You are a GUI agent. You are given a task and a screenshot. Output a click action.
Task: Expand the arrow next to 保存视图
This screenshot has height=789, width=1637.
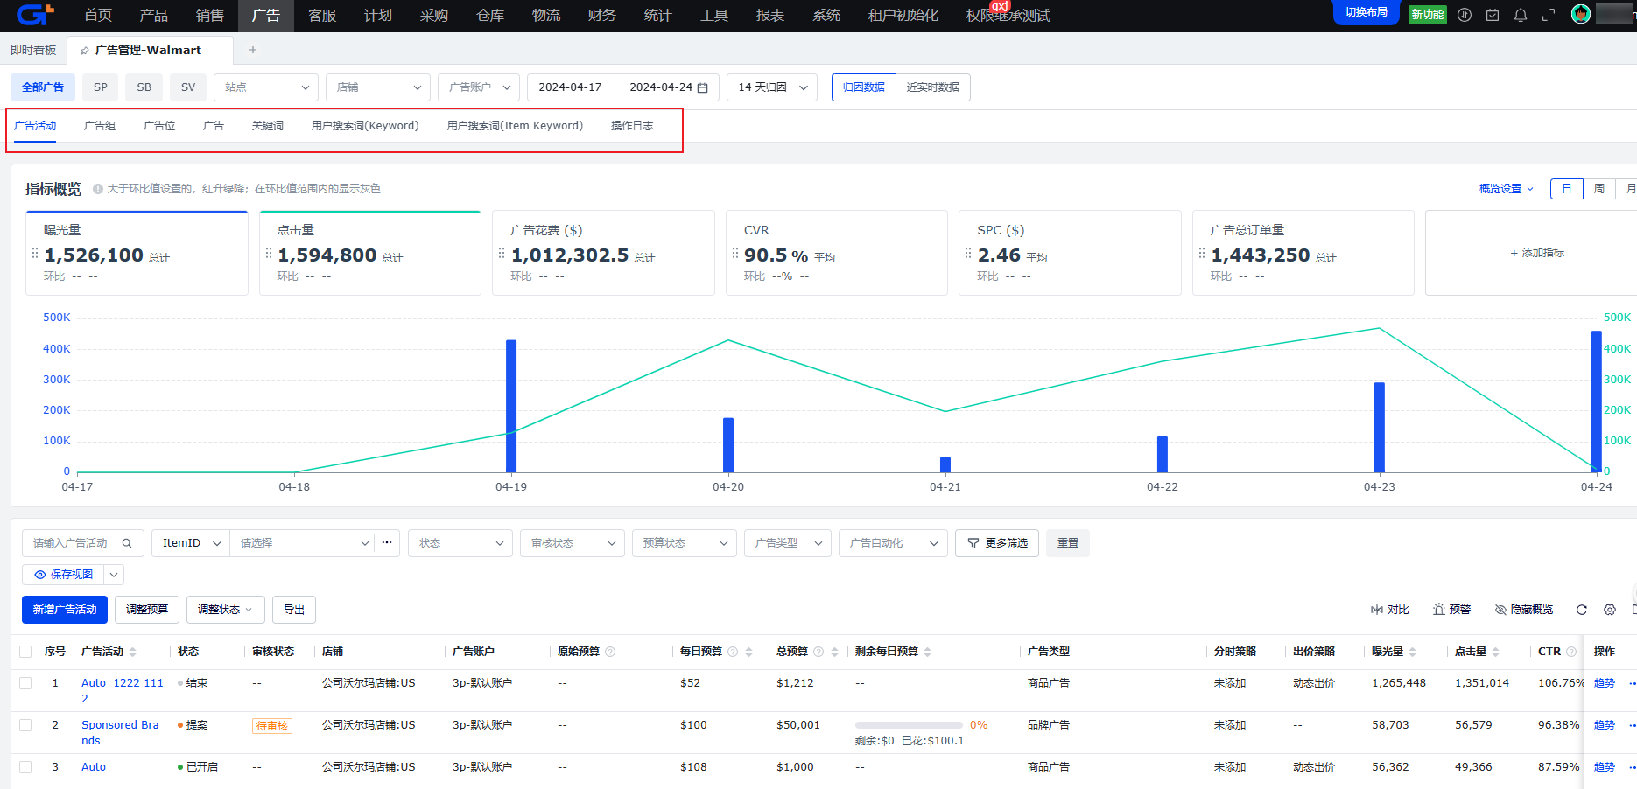(x=114, y=575)
